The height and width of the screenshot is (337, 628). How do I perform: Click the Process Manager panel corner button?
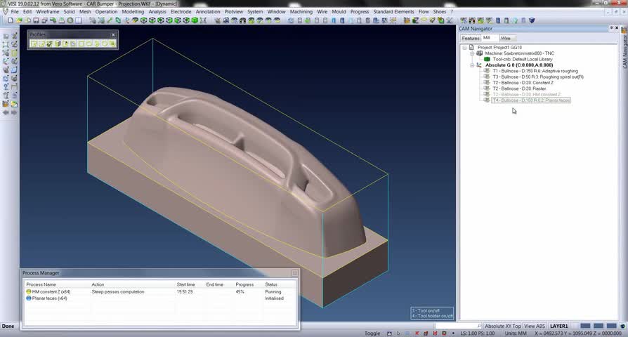click(x=295, y=273)
